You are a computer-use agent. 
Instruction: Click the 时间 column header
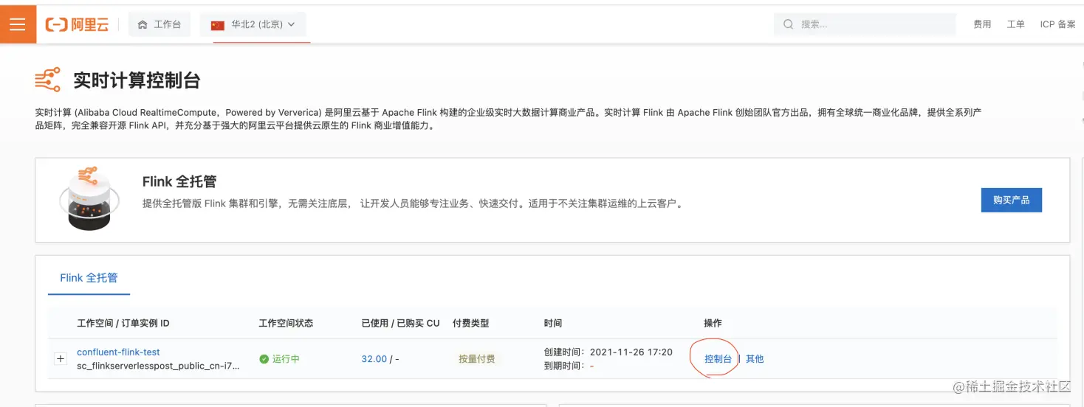[x=553, y=323]
